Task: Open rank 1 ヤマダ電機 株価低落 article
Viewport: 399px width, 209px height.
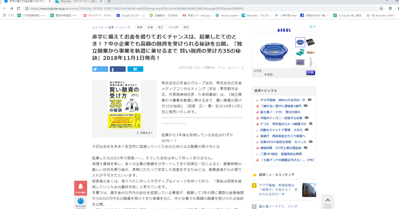Action: [x=279, y=189]
